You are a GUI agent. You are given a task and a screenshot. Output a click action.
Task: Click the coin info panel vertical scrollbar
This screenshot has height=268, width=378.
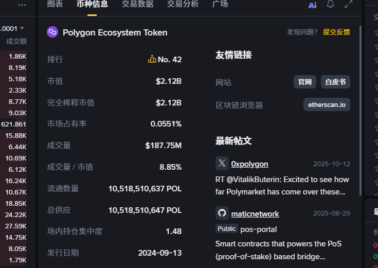coord(361,103)
